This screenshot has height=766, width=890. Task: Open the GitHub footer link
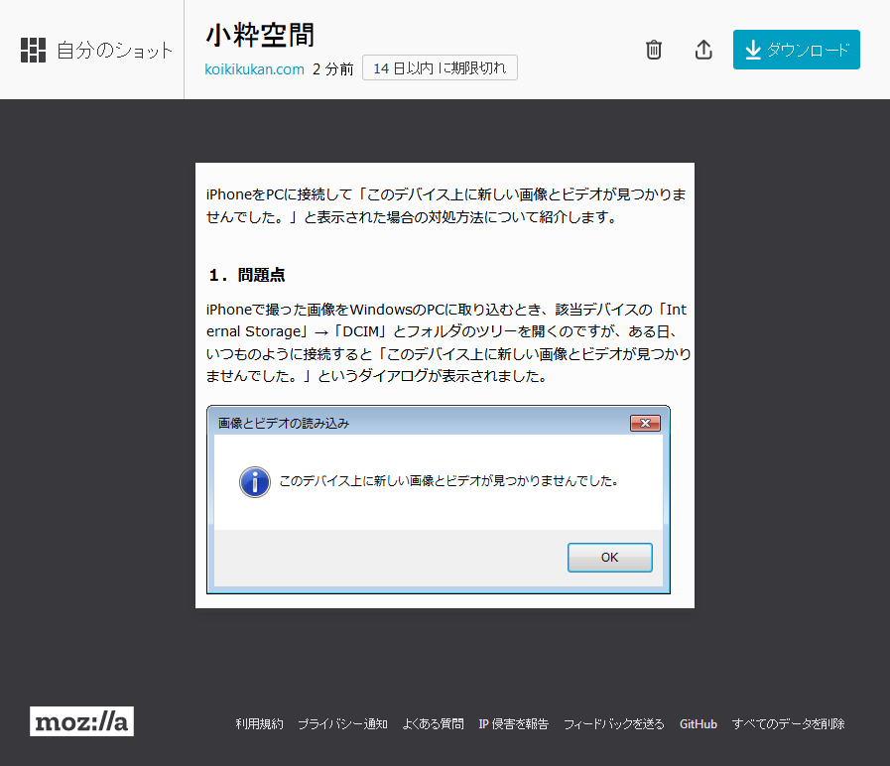[x=699, y=723]
